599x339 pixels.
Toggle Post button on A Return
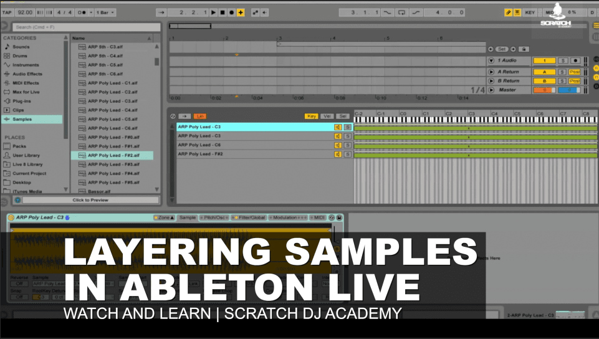574,72
